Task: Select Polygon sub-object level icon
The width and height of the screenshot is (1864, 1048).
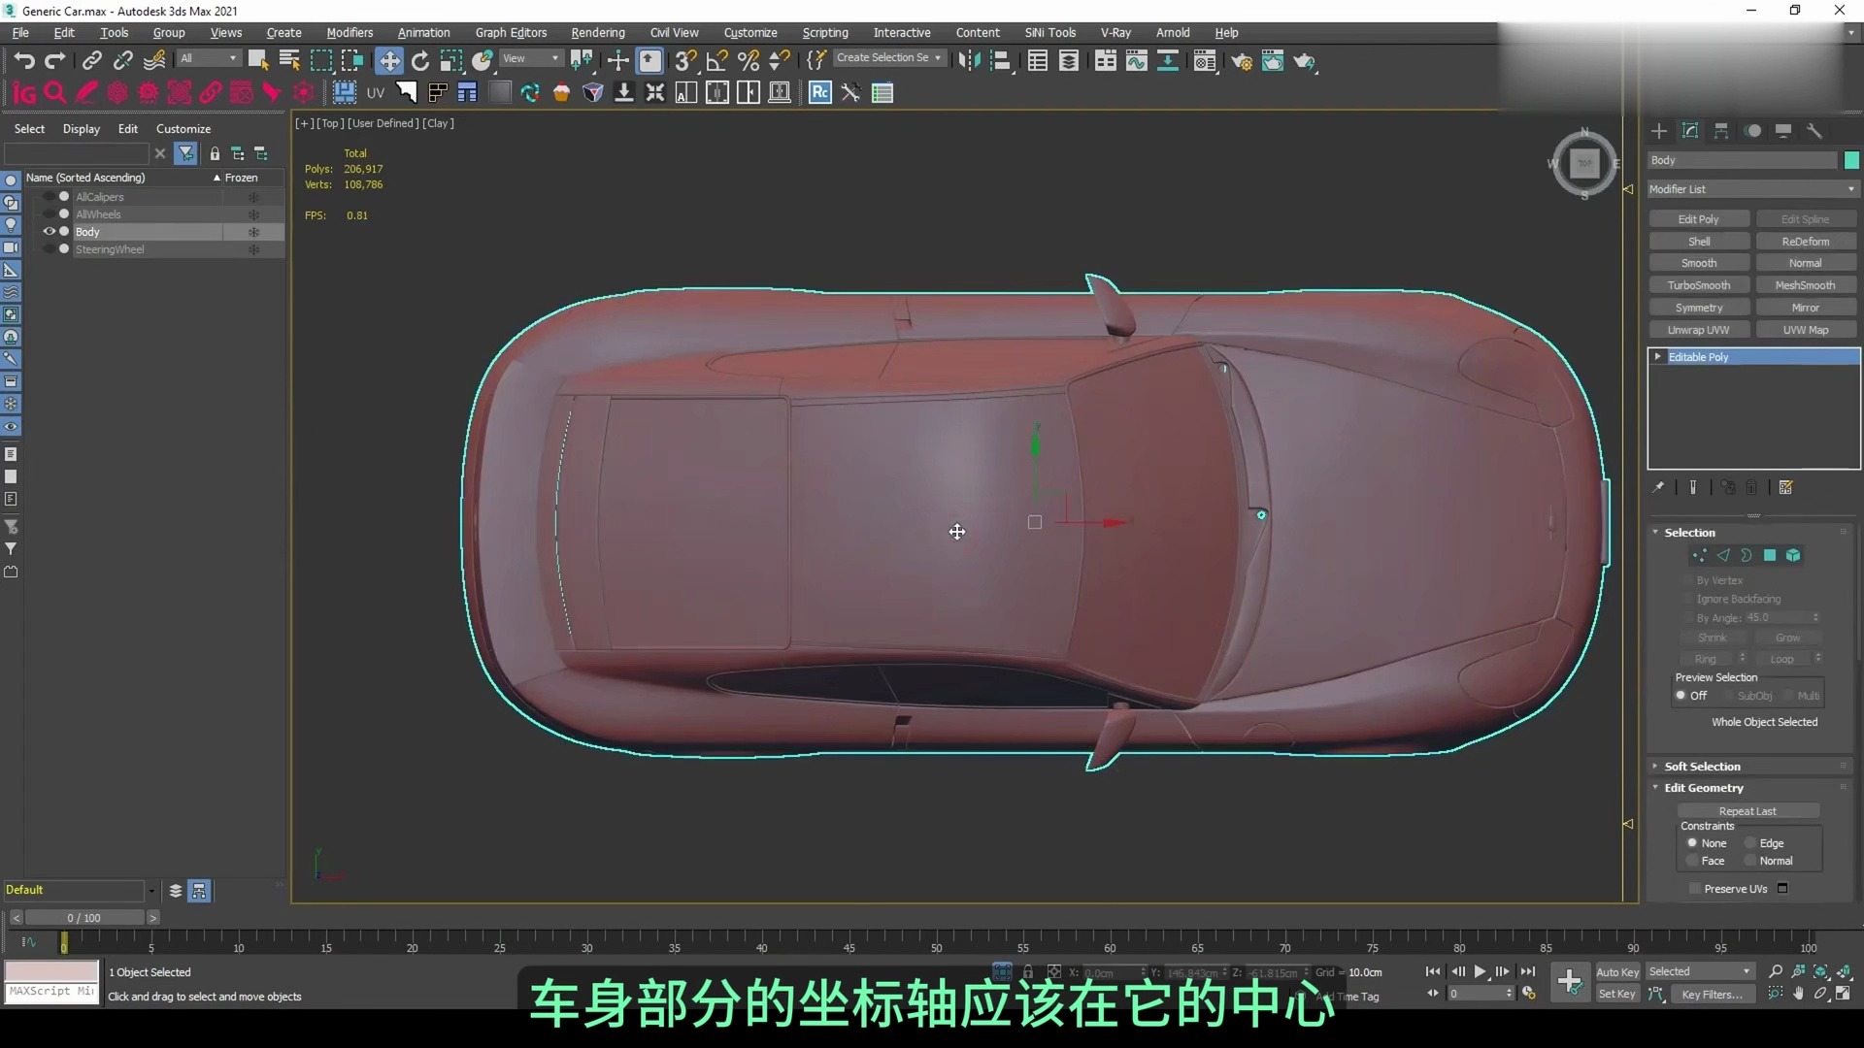Action: click(1770, 556)
